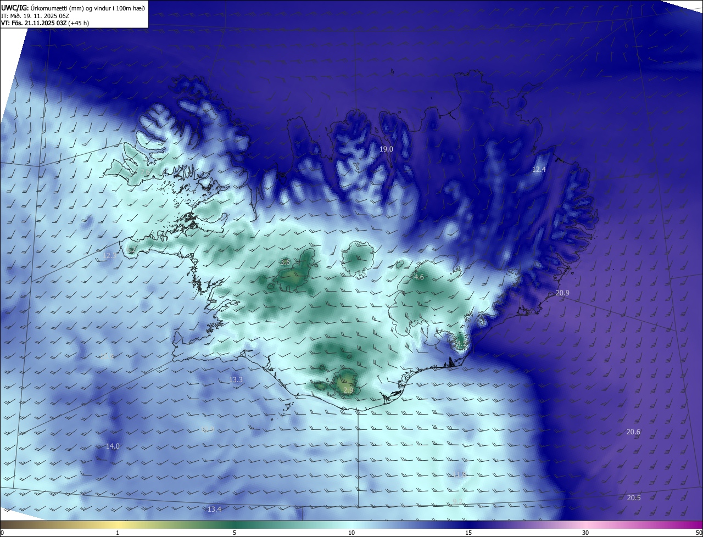This screenshot has width=703, height=537.
Task: Click the 13.3 value label off the southwest coast
Action: point(236,380)
